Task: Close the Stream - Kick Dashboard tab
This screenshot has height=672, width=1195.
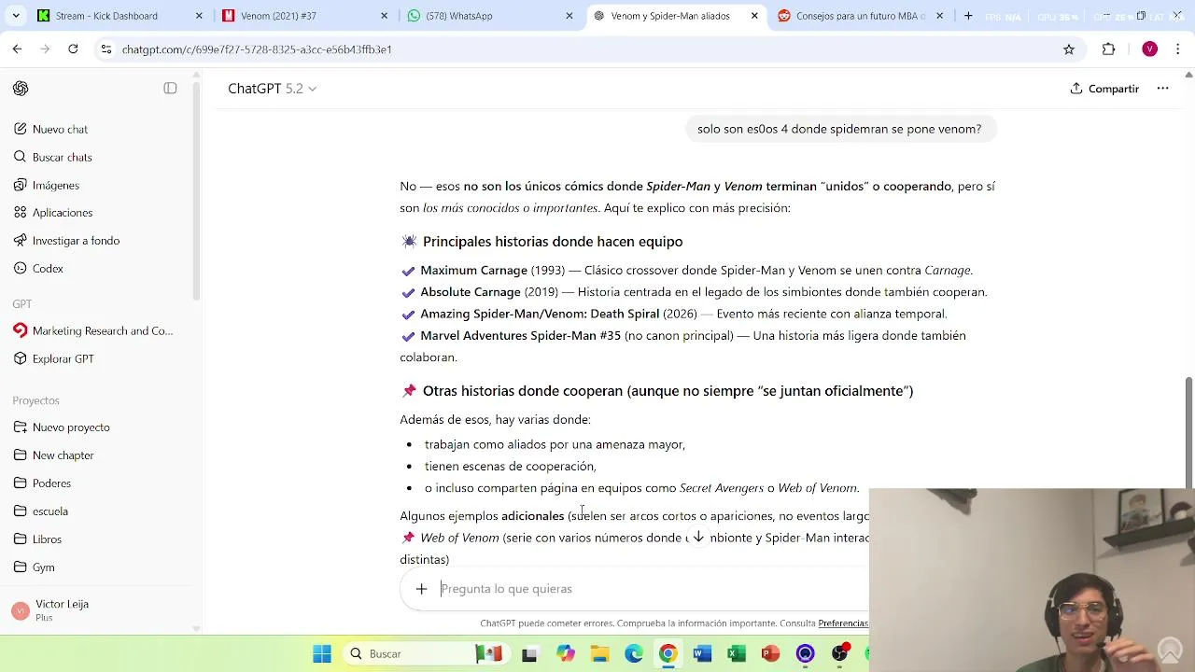Action: click(x=199, y=16)
